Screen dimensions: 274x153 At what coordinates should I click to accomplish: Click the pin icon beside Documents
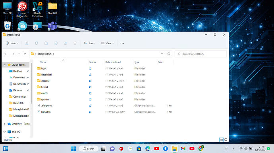coord(28,84)
